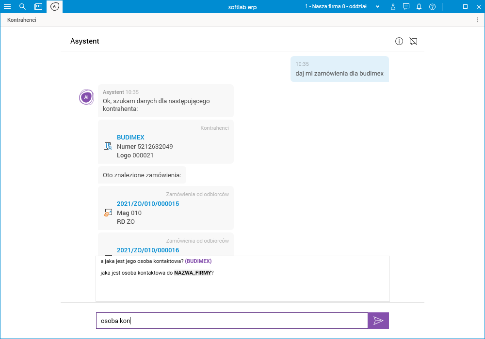Open Kontrahenci three-dot options menu
The image size is (485, 339).
click(478, 20)
